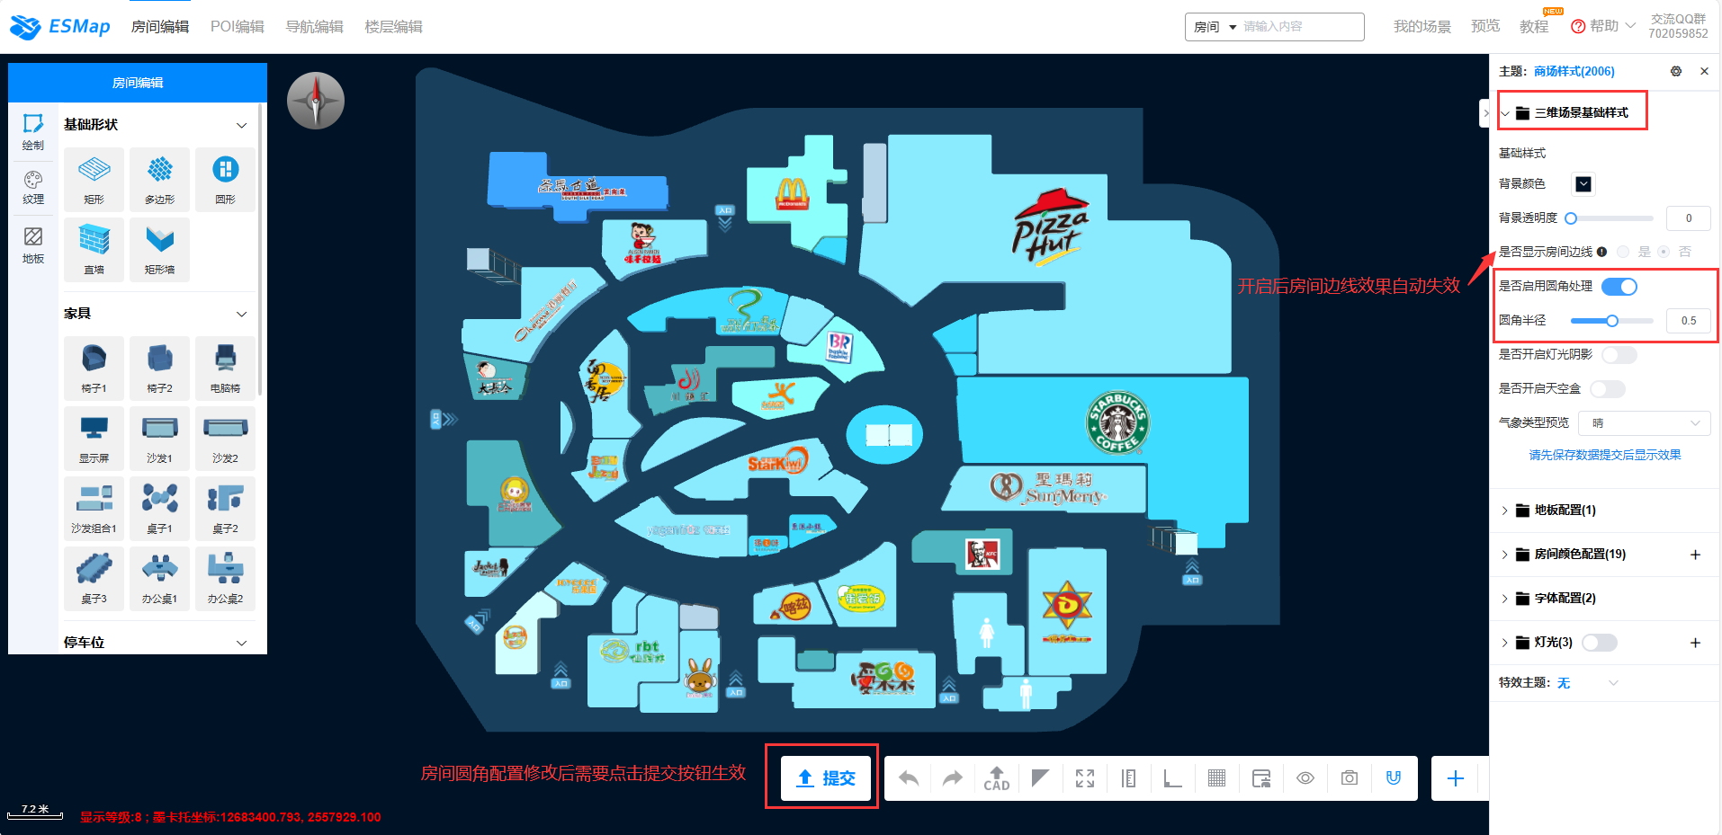Switch to the POI编辑 tab
This screenshot has width=1722, height=835.
click(238, 27)
